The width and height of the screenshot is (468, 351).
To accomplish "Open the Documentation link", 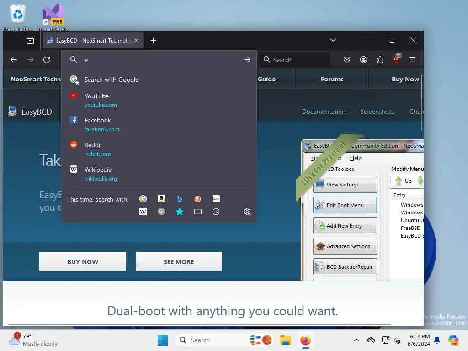I will 324,112.
